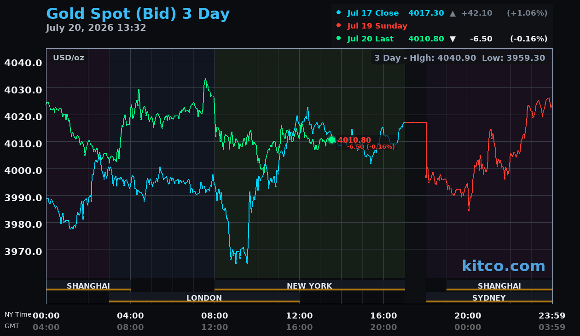
Task: Click the NY time 23:59 tick label
Action: (552, 316)
